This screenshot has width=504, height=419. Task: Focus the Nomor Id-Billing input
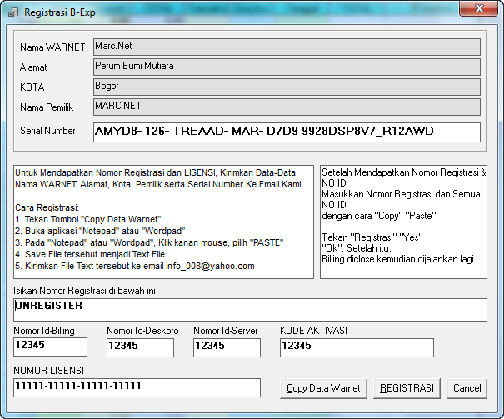pos(50,347)
